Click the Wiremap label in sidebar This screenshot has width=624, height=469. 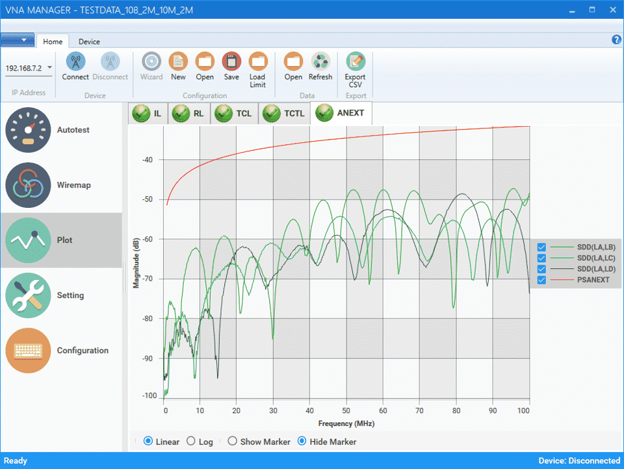(x=73, y=185)
